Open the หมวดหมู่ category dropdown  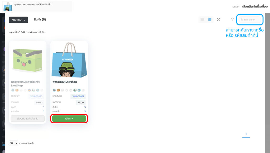[x=18, y=20]
